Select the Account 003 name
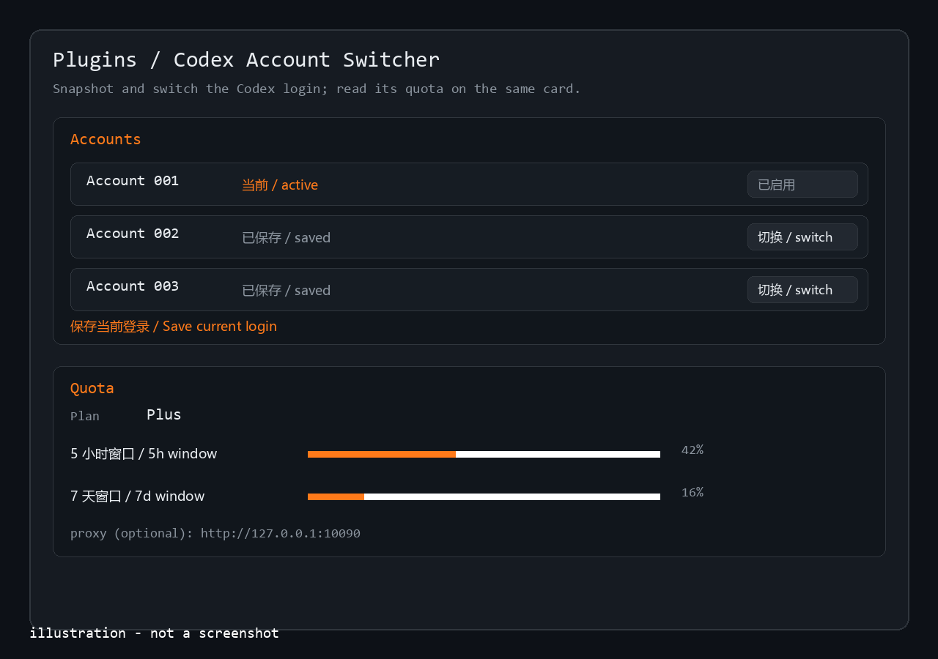The width and height of the screenshot is (938, 659). 133,286
